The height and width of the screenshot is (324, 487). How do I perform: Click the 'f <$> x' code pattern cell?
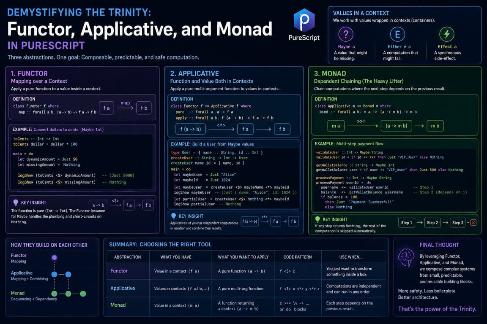[287, 271]
